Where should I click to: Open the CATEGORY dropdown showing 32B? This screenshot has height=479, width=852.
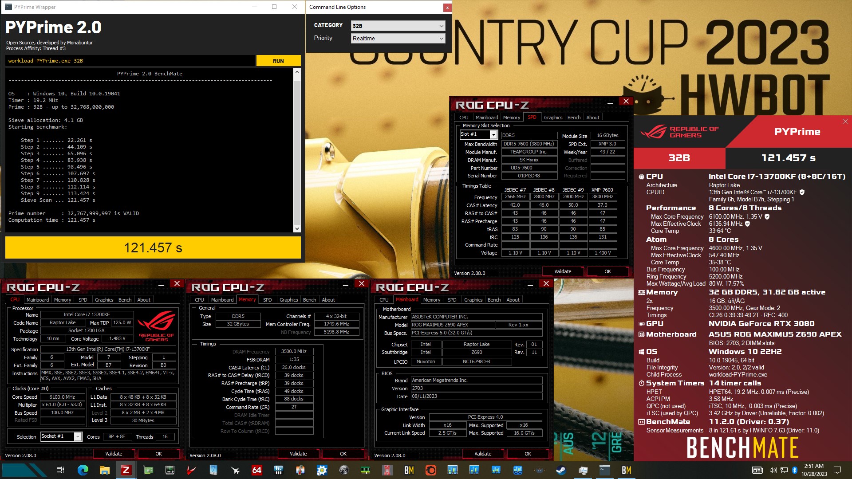pyautogui.click(x=398, y=26)
